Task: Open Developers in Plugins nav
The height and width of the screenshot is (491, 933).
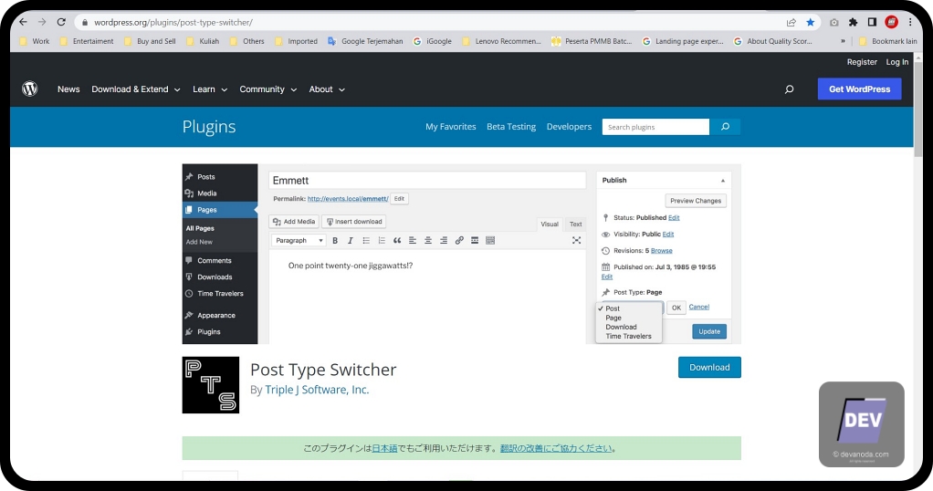Action: [569, 127]
